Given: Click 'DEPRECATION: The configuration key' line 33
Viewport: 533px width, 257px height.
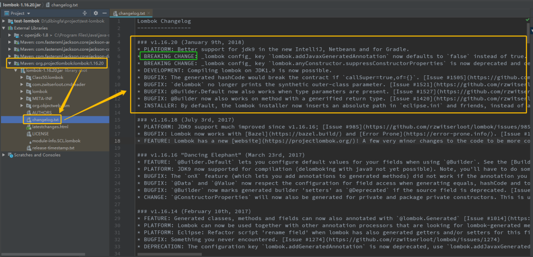Looking at the screenshot, I should pos(333,247).
